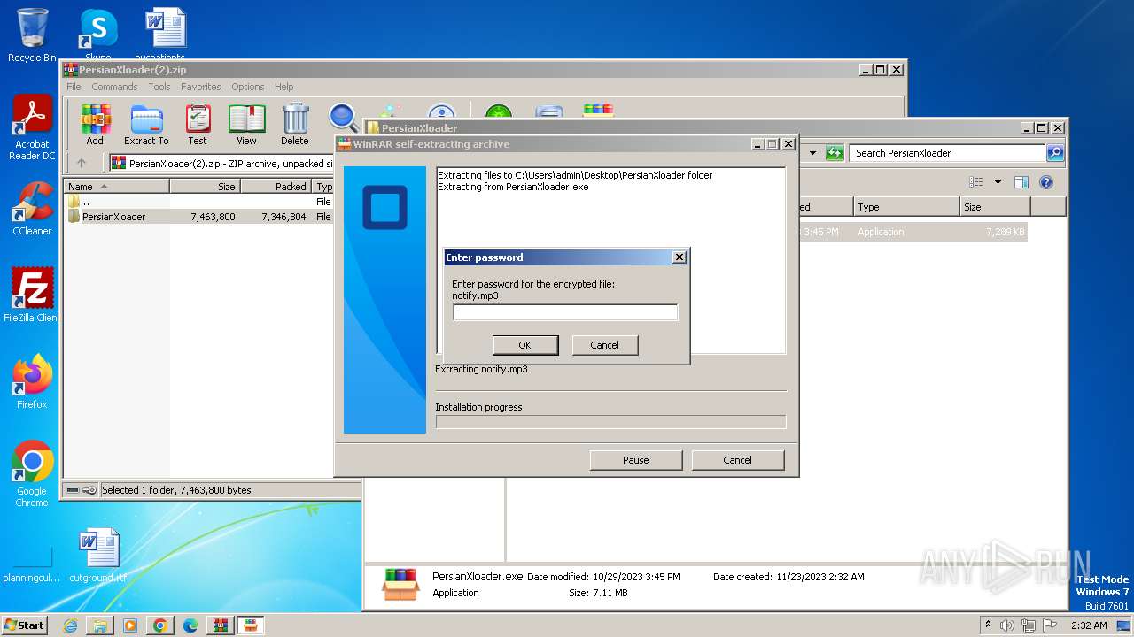Screen dimensions: 1134x637
Task: Click the WinRAR archive path field
Action: [221, 163]
